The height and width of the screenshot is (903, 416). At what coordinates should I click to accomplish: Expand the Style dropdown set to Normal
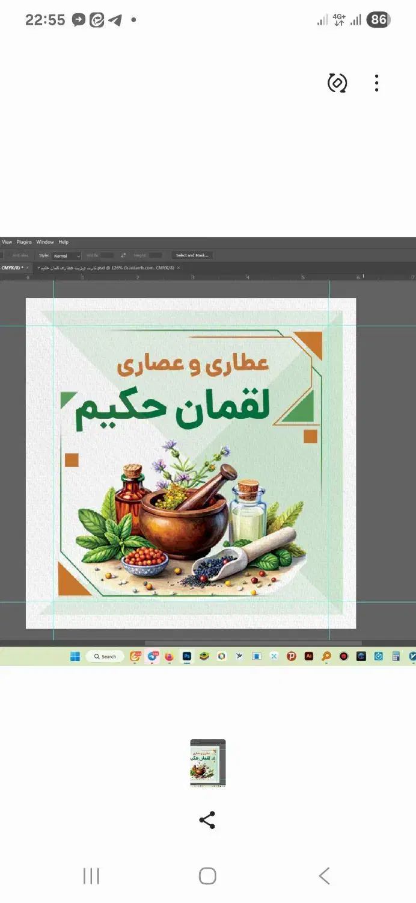point(66,256)
